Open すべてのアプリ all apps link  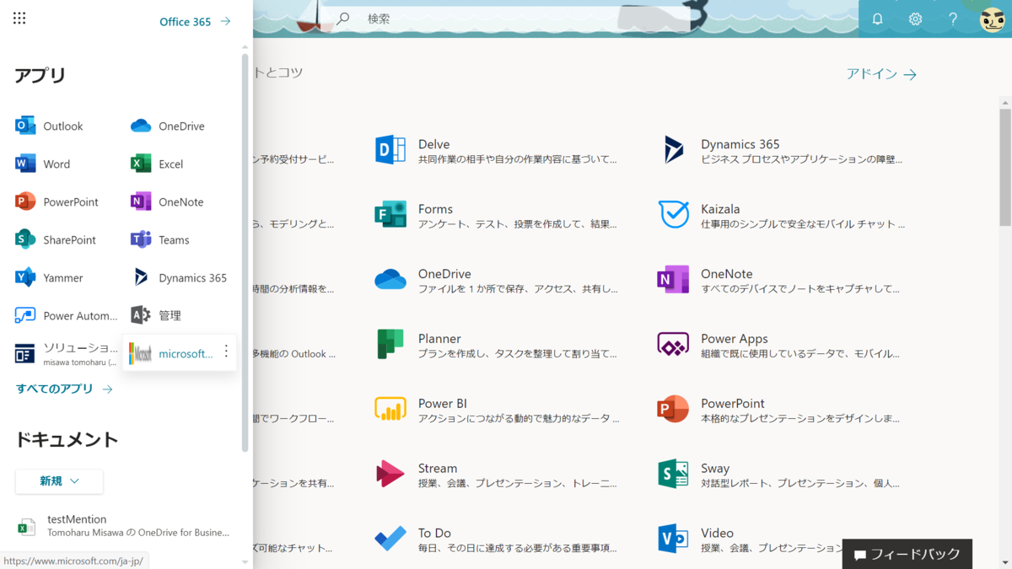tap(64, 389)
